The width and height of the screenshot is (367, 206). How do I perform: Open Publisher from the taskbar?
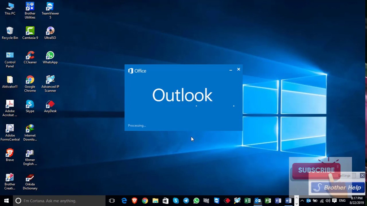(268, 201)
